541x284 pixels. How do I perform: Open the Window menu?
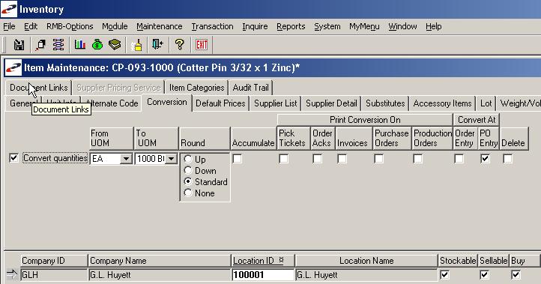tap(402, 26)
